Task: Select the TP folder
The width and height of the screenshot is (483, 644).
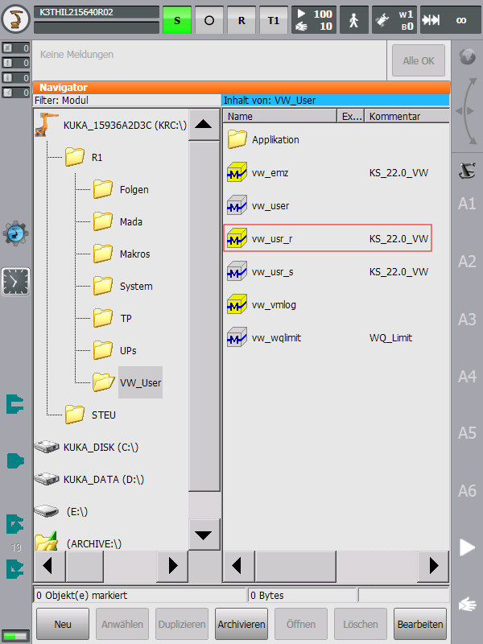Action: tap(112, 318)
